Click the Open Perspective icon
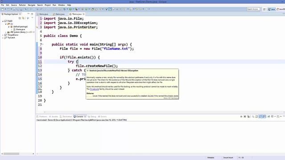285x160 pixels. click(264, 9)
